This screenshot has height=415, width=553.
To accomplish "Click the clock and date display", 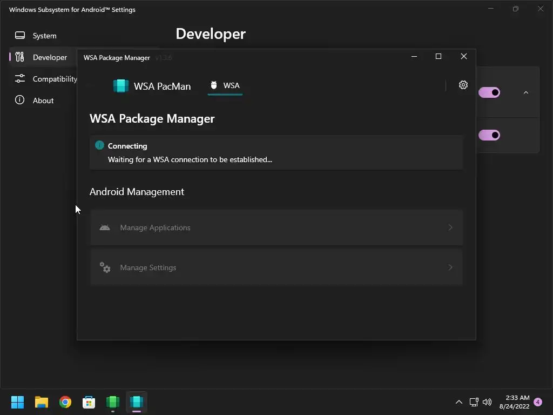I will (x=514, y=402).
